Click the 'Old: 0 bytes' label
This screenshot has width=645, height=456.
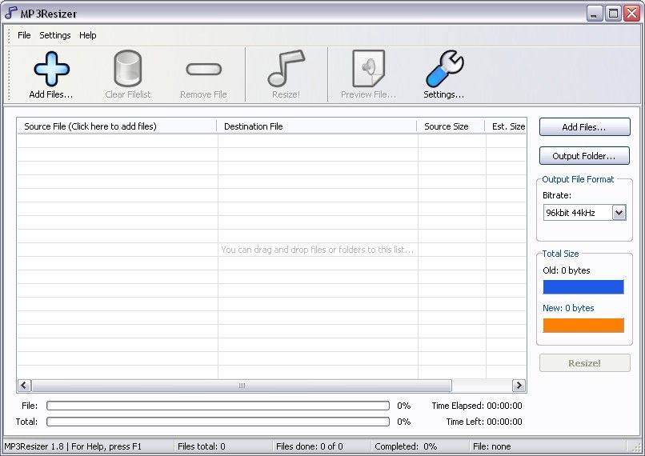[567, 270]
